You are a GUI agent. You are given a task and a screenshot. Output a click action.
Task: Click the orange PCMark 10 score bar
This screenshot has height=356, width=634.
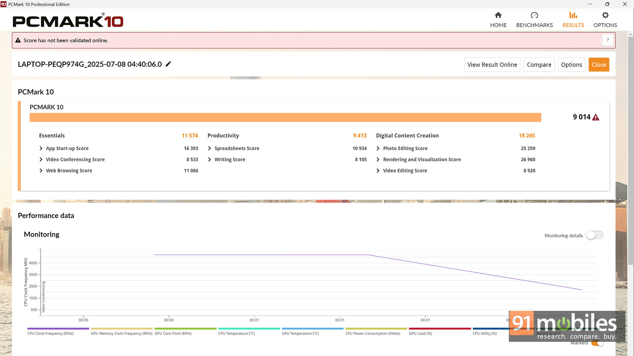coord(285,117)
